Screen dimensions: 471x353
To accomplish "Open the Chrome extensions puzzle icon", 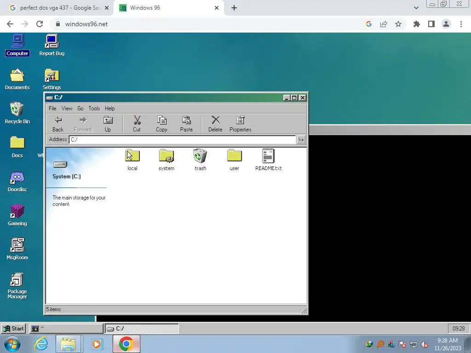I will click(x=416, y=24).
